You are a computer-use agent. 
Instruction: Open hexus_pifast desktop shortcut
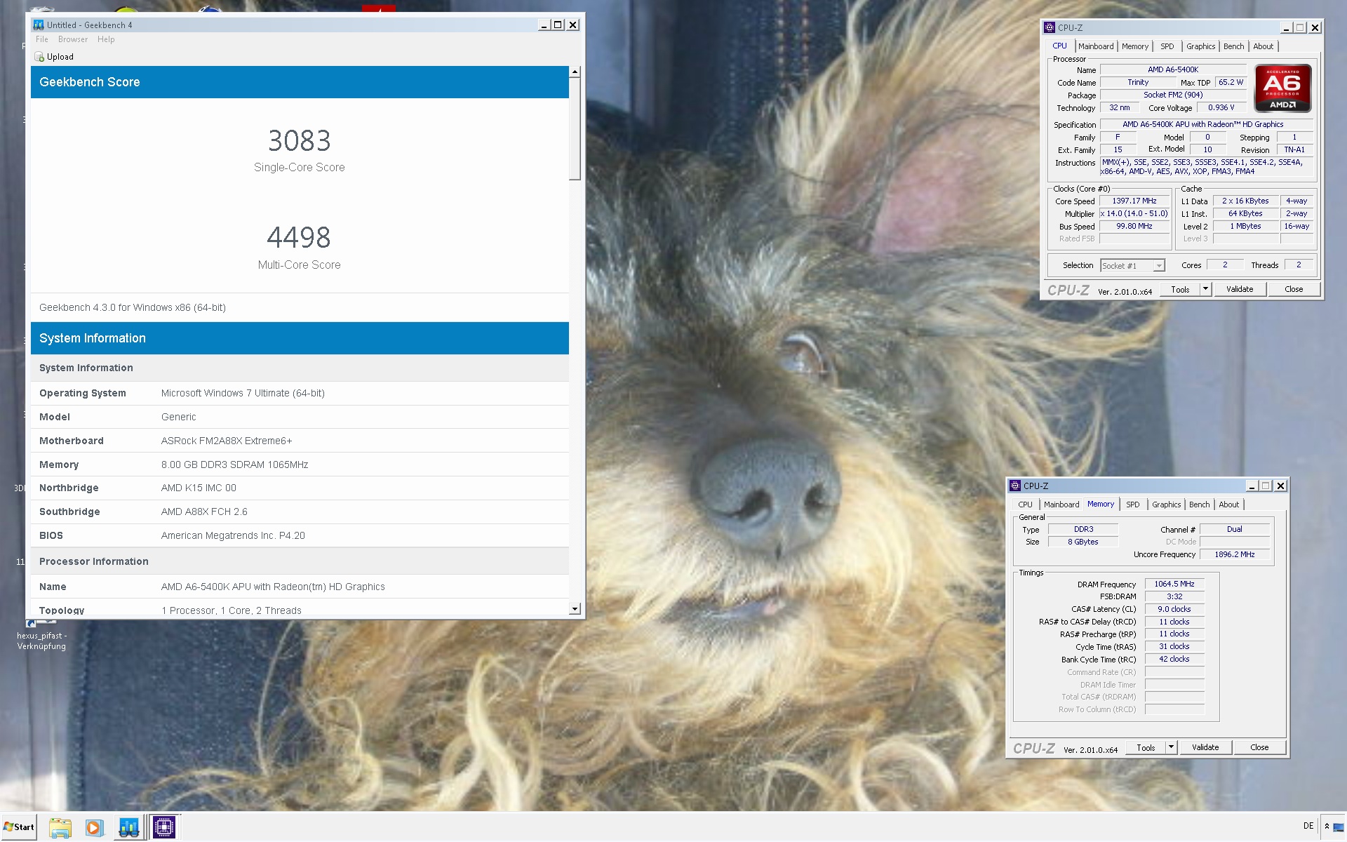point(41,635)
